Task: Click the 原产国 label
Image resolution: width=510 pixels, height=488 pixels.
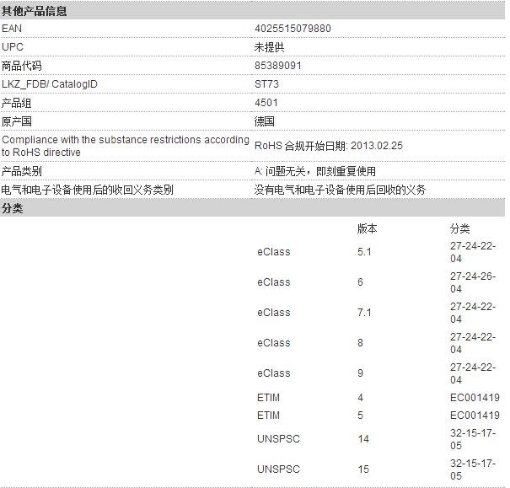Action: pyautogui.click(x=17, y=121)
